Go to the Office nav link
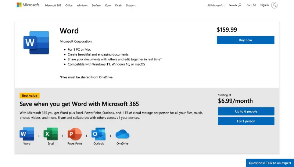This screenshot has width=294, height=167. point(69,6)
